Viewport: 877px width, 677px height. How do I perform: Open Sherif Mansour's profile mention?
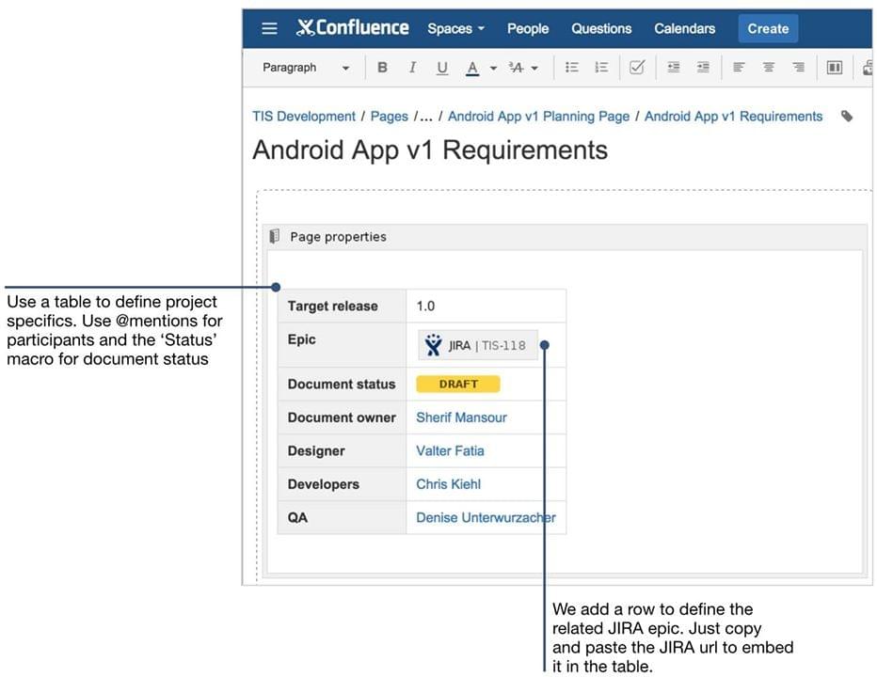[461, 417]
